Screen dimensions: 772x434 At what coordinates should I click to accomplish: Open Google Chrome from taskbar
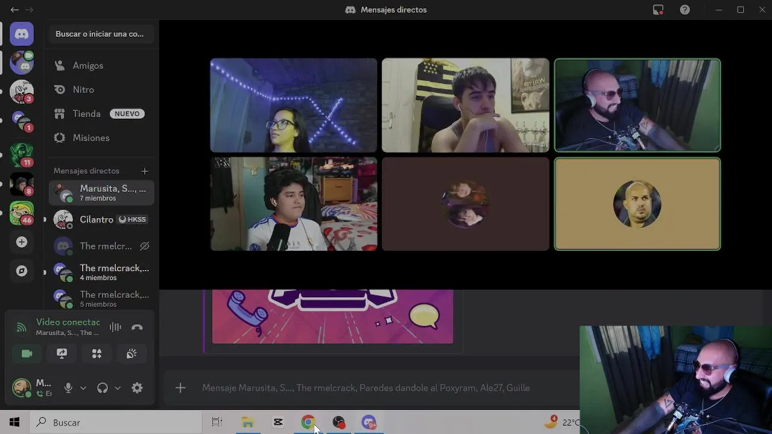pyautogui.click(x=308, y=423)
